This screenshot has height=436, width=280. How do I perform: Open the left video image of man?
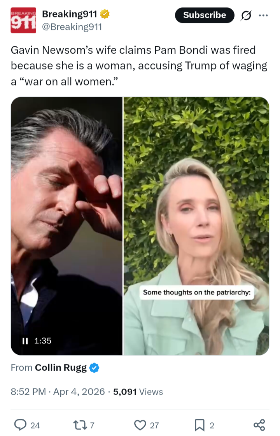(x=67, y=226)
